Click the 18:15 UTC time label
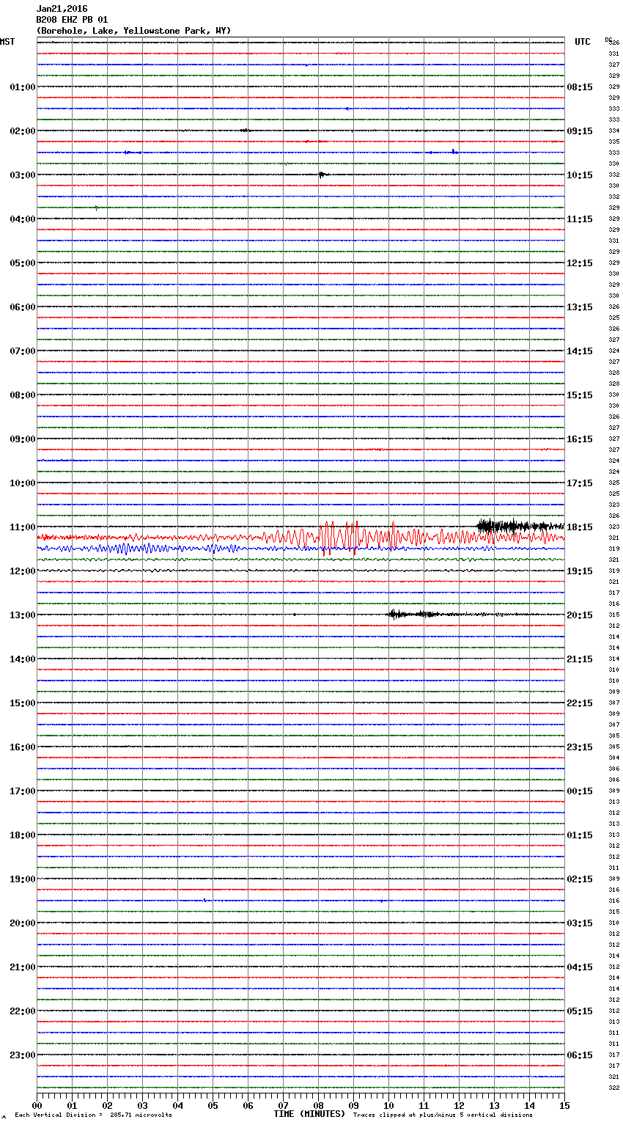 (580, 527)
